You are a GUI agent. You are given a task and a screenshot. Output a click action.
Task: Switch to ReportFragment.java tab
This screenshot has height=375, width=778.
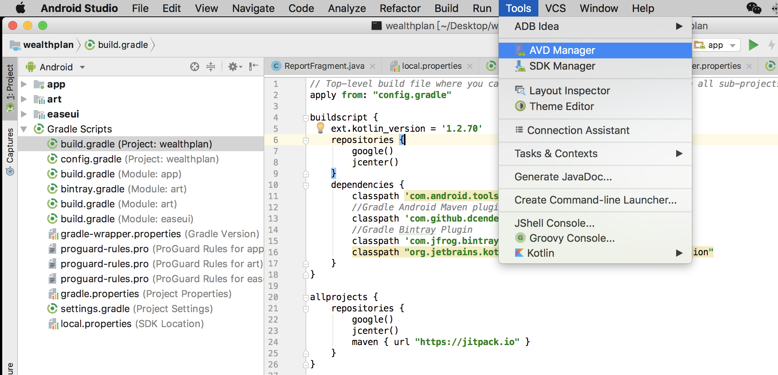[324, 66]
